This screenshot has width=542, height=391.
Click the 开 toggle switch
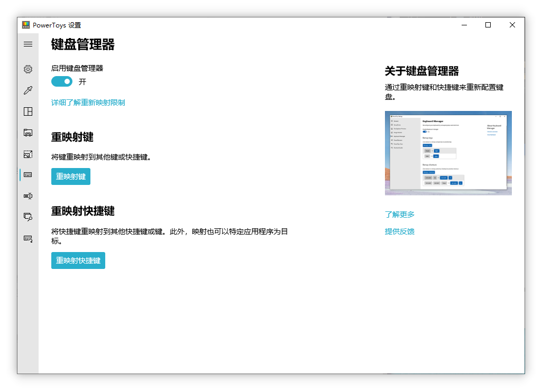coord(61,81)
